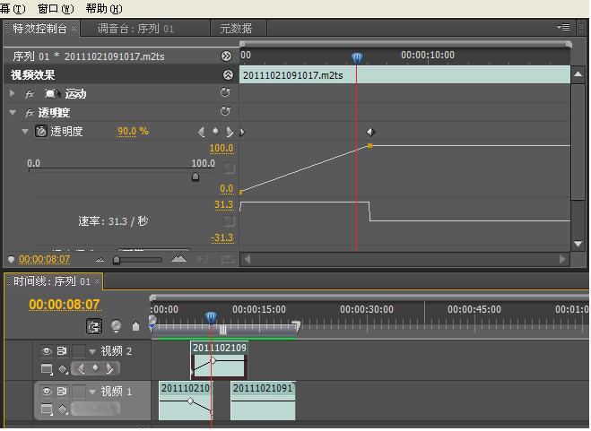591x431 pixels.
Task: Click the set Encore chapter marker button
Action: [x=116, y=326]
